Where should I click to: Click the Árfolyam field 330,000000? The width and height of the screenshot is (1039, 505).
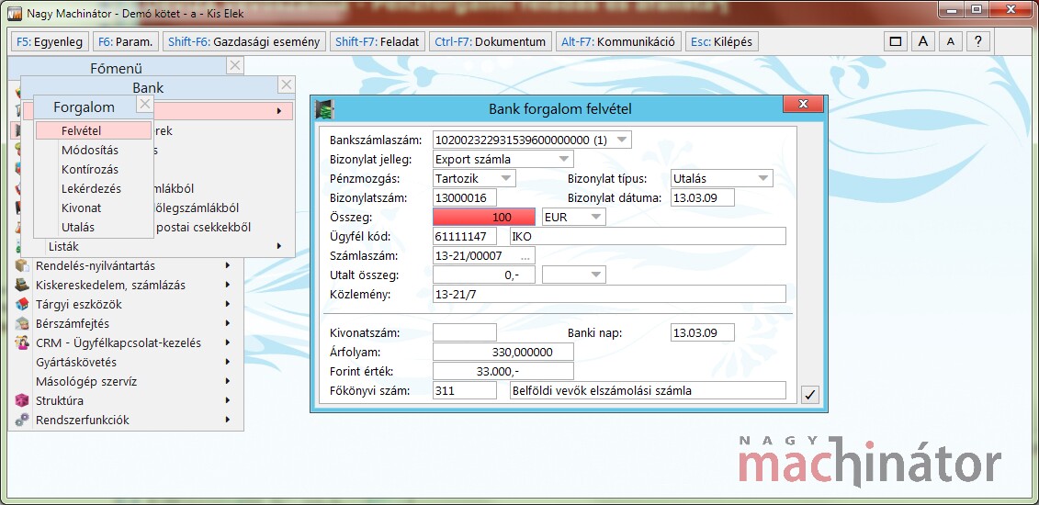[503, 352]
